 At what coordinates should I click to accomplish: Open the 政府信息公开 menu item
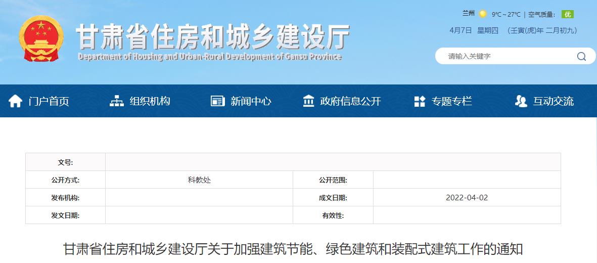click(x=351, y=101)
